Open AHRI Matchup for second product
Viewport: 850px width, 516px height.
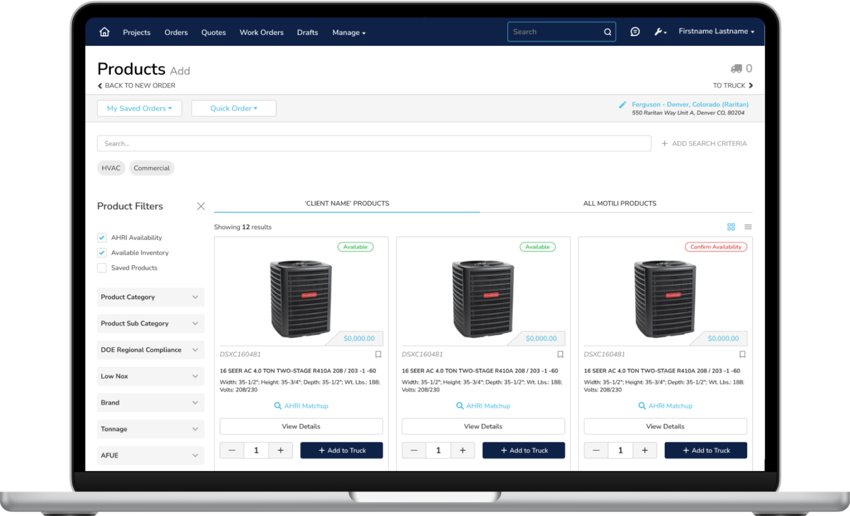point(483,406)
